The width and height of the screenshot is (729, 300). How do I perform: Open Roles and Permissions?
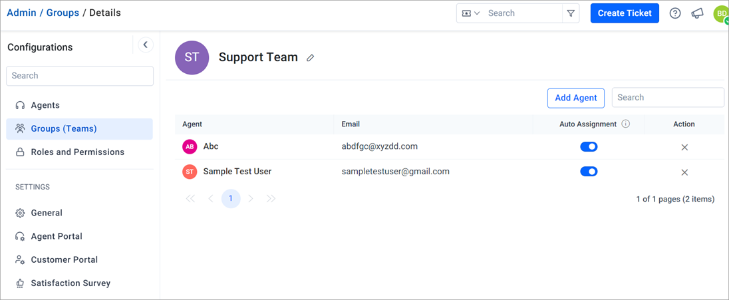click(80, 152)
